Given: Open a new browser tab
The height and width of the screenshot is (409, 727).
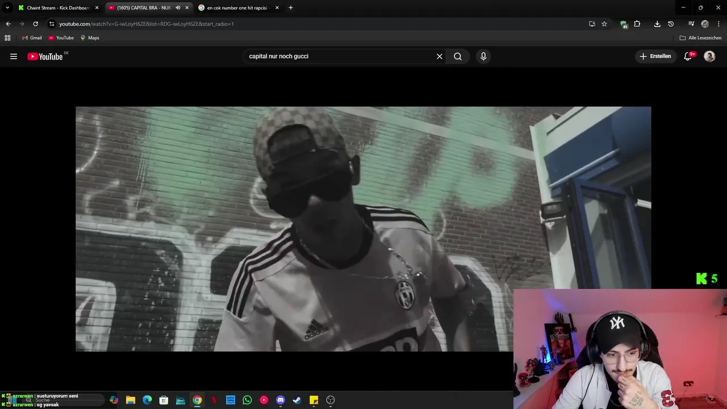Looking at the screenshot, I should (291, 8).
